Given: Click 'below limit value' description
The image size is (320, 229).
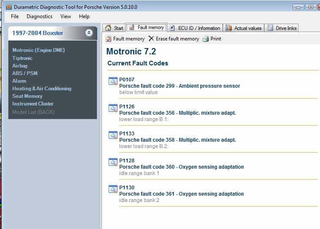Looking at the screenshot, I should click(x=138, y=92).
